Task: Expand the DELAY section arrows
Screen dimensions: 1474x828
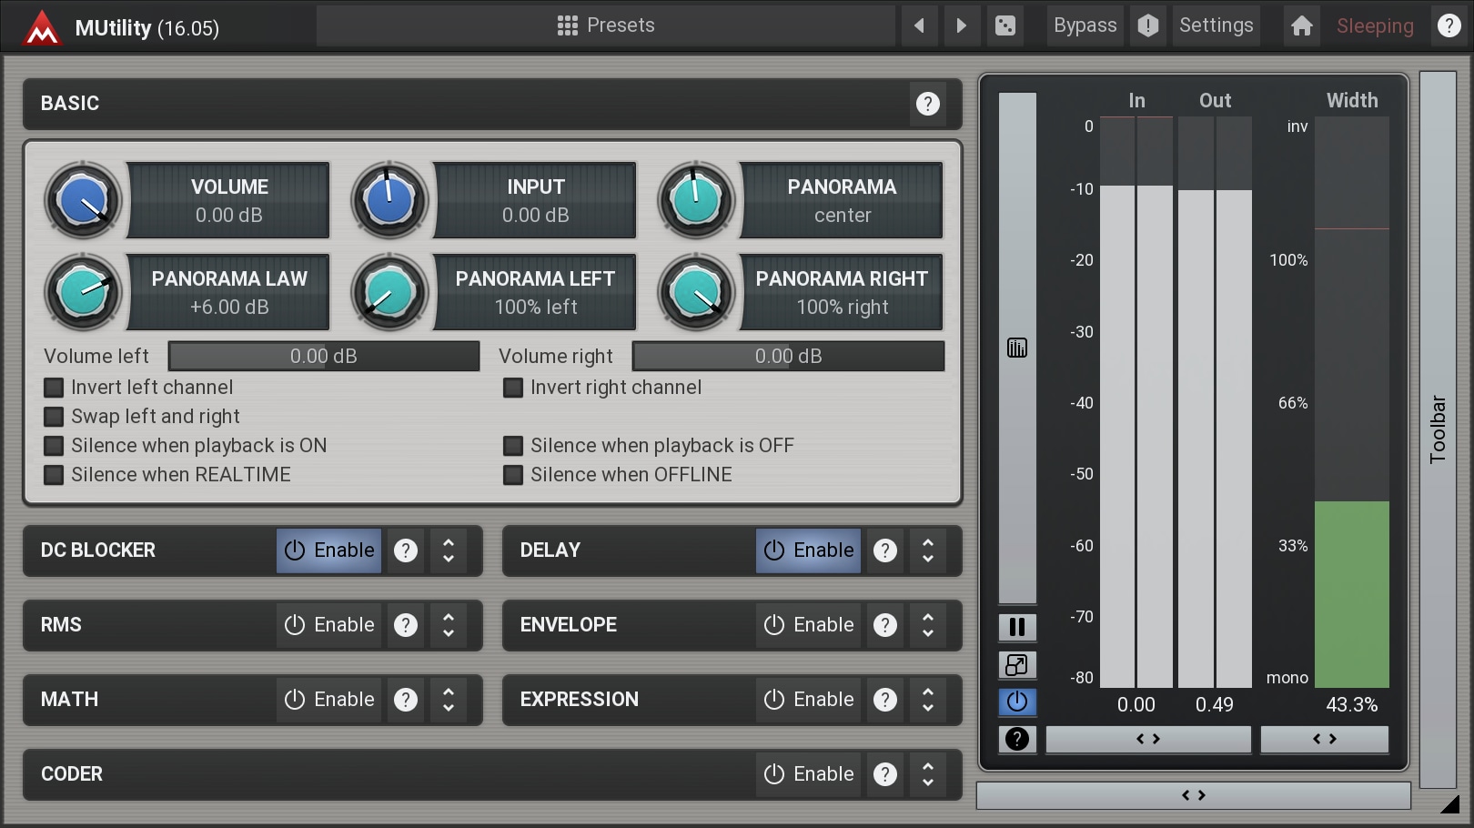Action: tap(928, 550)
